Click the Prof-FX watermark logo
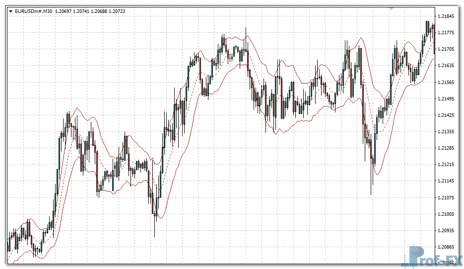The image size is (464, 269). point(431,258)
